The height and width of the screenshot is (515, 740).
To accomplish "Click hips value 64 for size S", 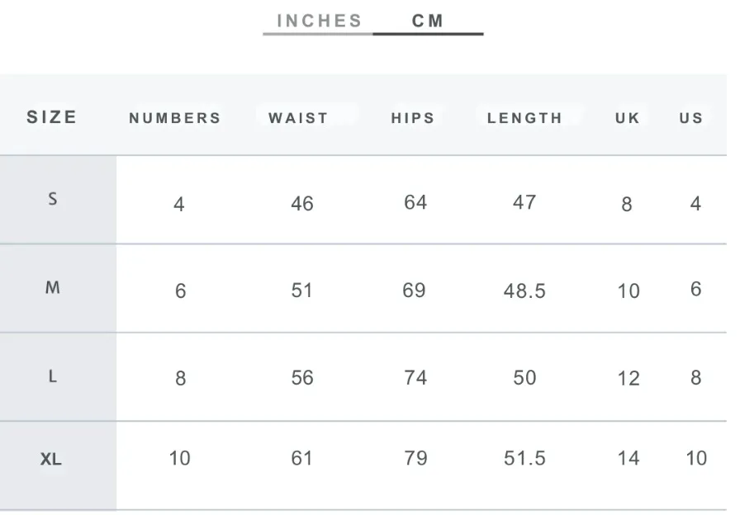I will (x=415, y=202).
